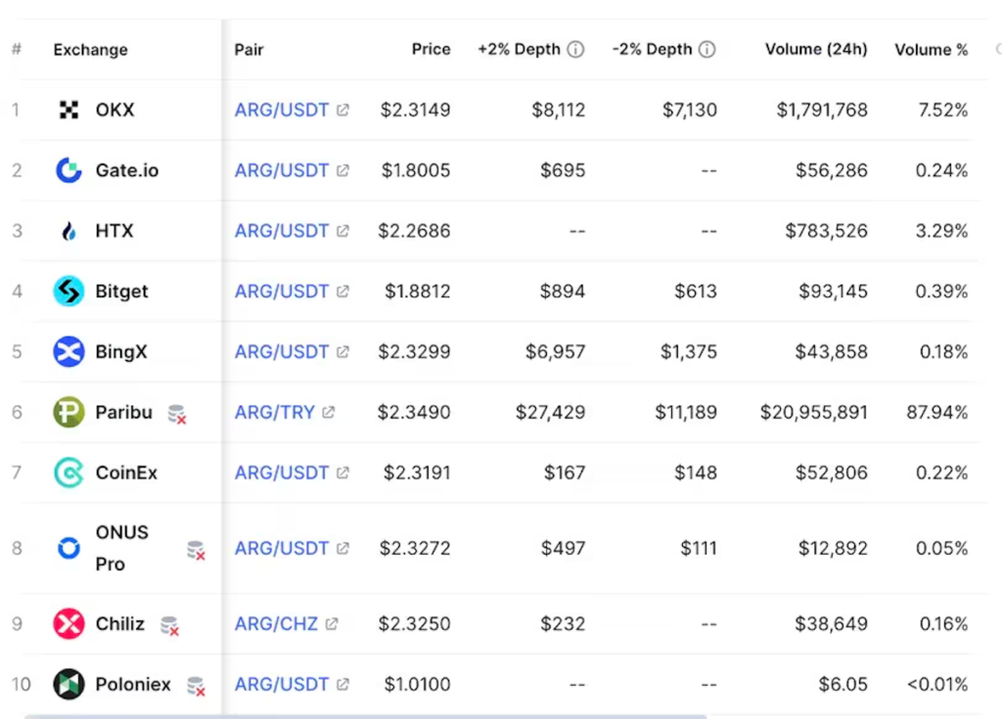Open the OKX exchange name

(x=115, y=110)
